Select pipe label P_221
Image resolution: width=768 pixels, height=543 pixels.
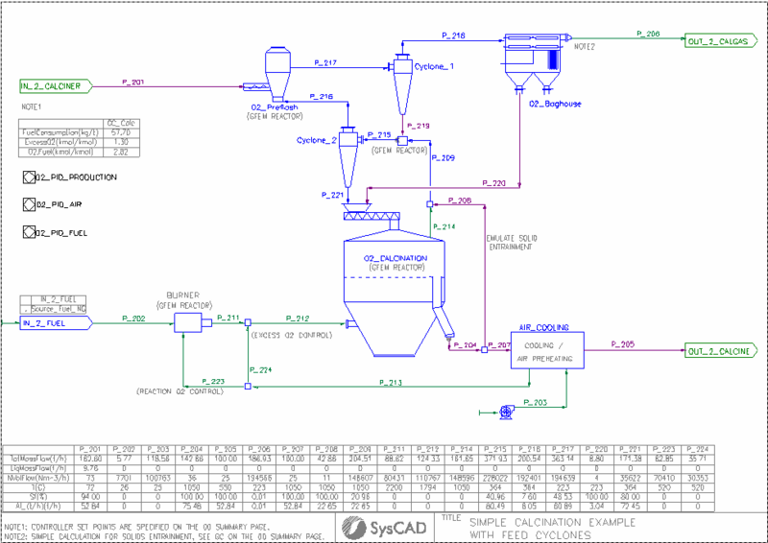click(332, 195)
